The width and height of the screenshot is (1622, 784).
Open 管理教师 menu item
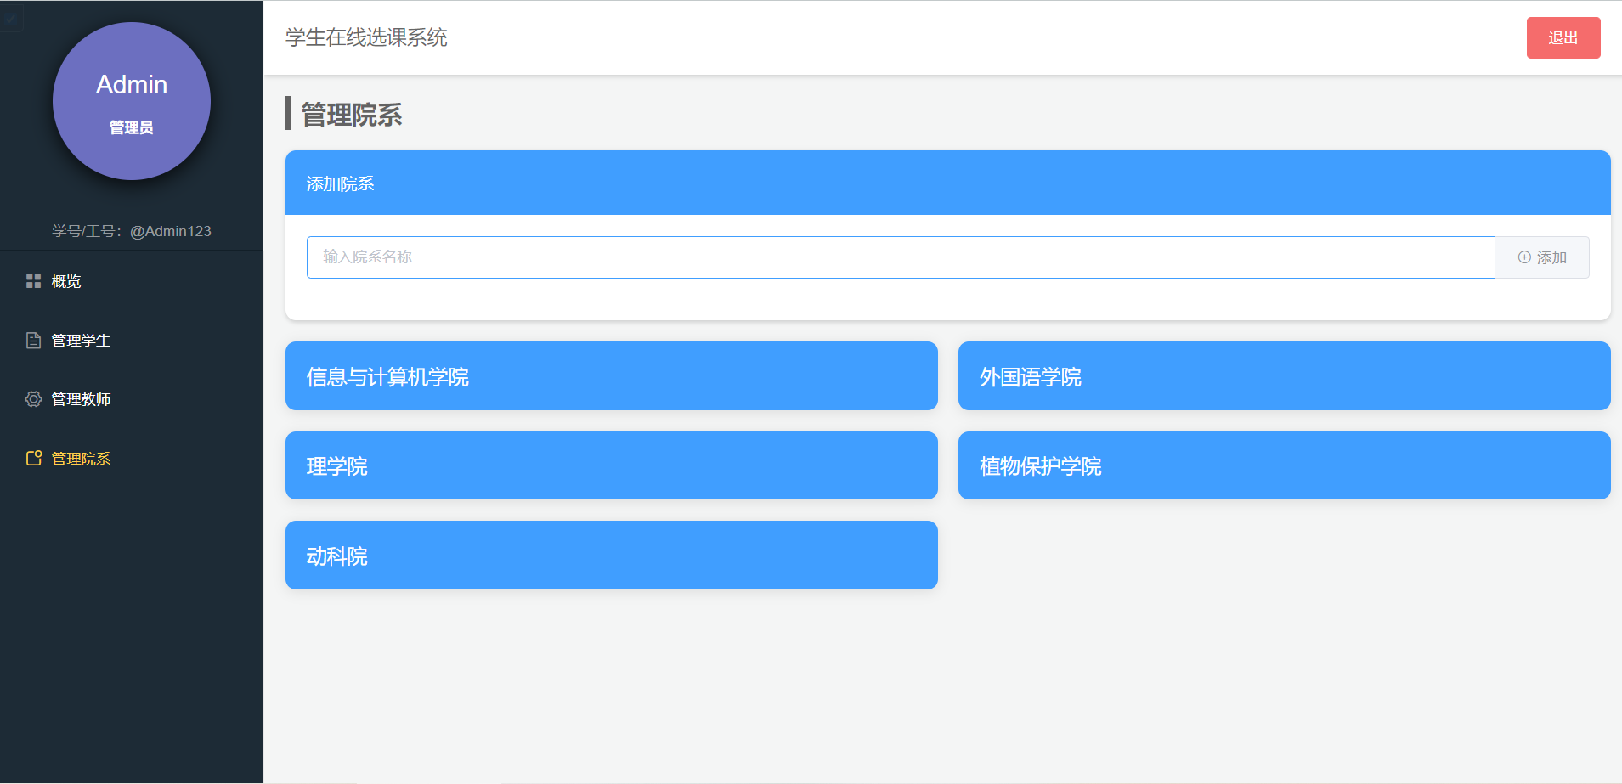132,399
